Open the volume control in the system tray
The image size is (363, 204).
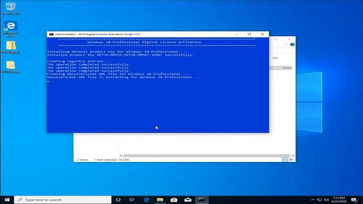pos(327,199)
